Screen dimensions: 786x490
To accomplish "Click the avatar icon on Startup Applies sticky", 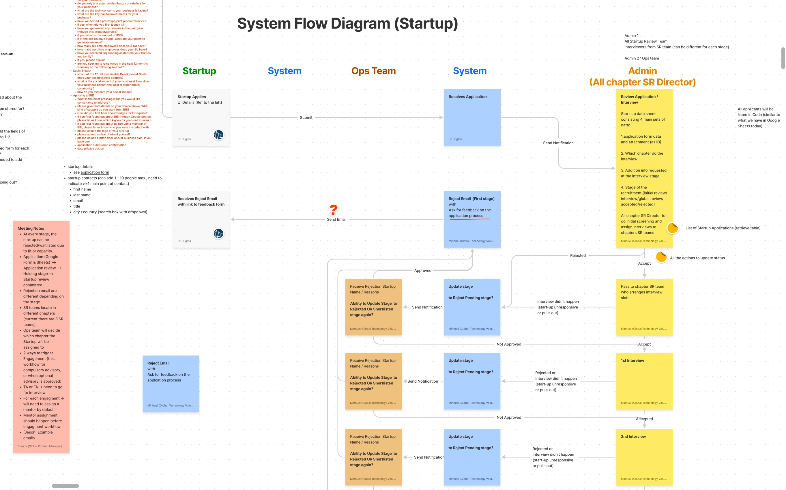I will (x=219, y=135).
